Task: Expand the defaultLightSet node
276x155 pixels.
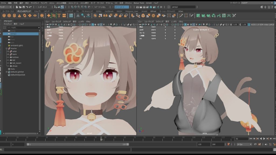Action: pos(6,72)
